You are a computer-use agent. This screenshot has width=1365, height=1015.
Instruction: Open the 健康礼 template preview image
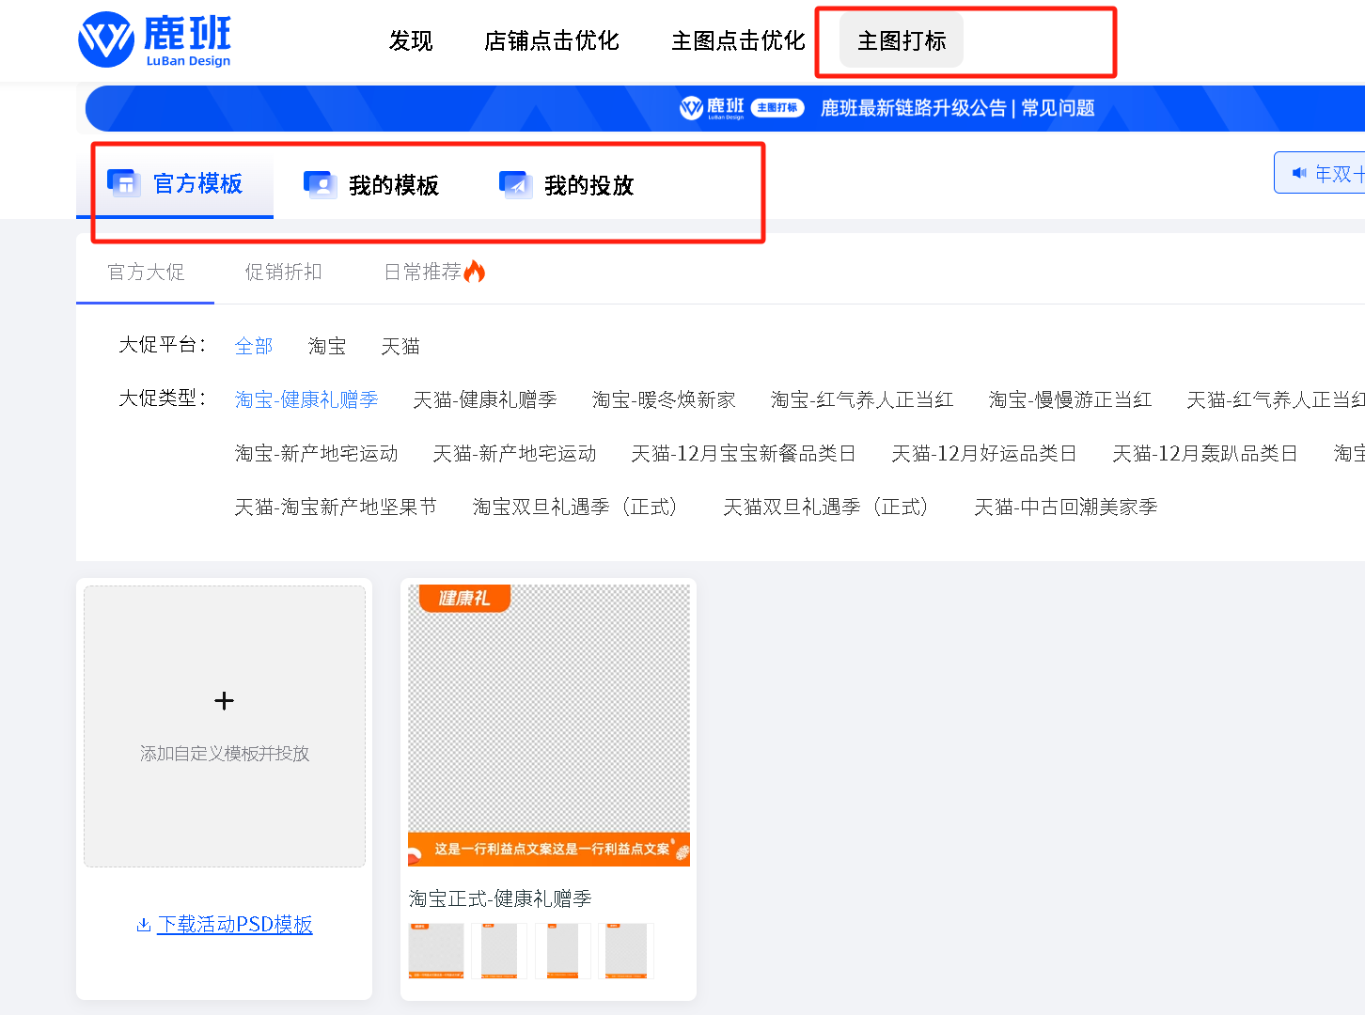point(549,725)
